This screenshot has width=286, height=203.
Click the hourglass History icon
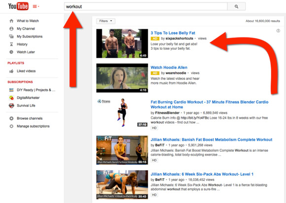[11, 44]
